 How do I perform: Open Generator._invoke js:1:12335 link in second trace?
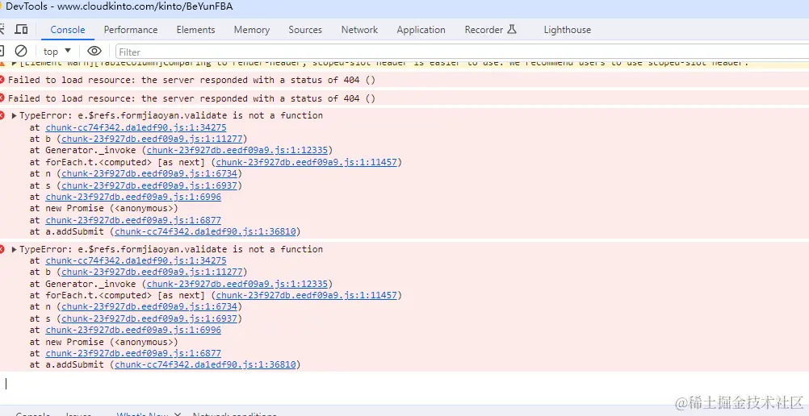(x=237, y=284)
